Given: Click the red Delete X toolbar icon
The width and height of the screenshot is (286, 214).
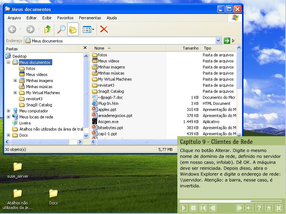Looking at the screenshot, I should click(x=104, y=29).
